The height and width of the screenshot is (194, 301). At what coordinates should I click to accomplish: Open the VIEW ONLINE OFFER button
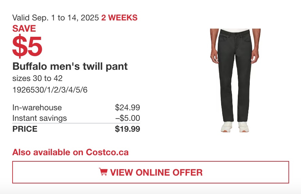[x=150, y=172]
